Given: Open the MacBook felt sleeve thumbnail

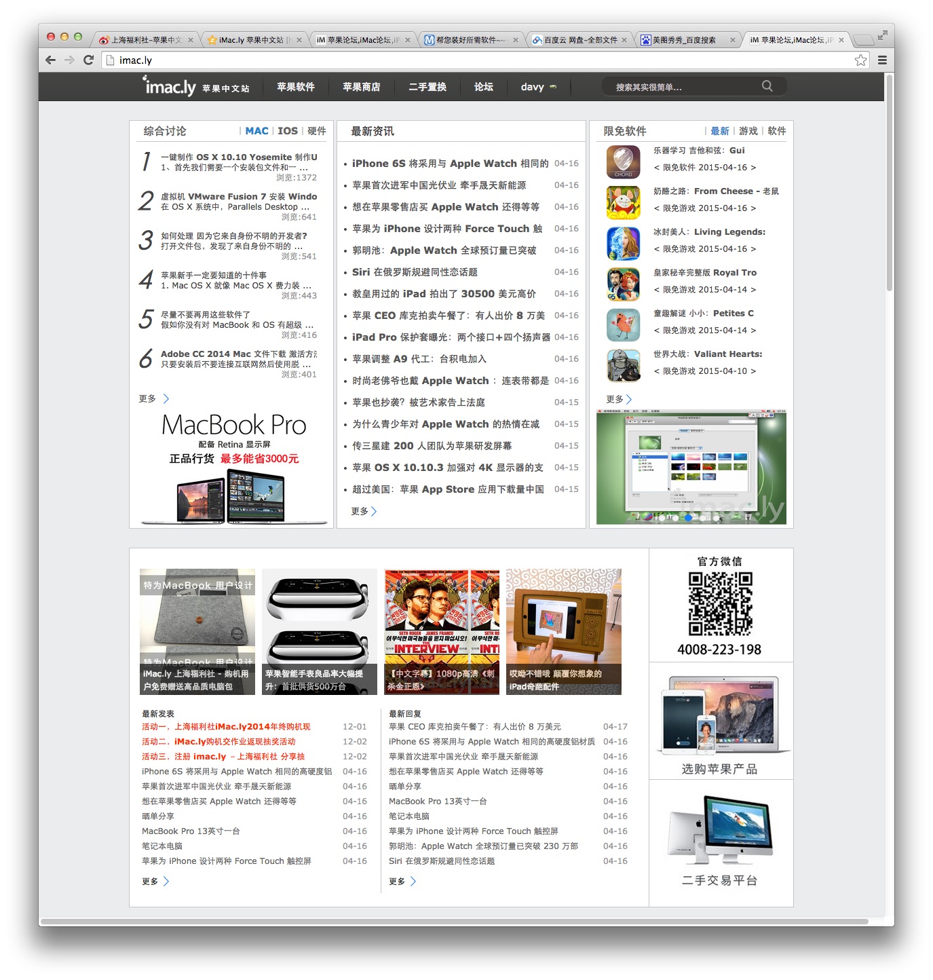Looking at the screenshot, I should (197, 632).
